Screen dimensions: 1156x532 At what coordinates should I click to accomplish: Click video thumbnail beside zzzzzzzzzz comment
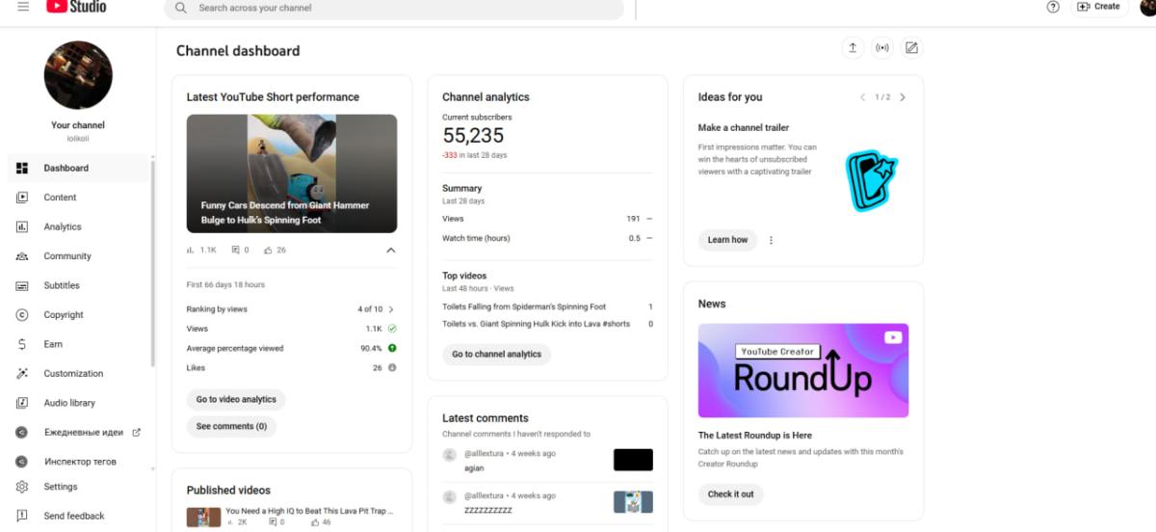[x=633, y=502]
